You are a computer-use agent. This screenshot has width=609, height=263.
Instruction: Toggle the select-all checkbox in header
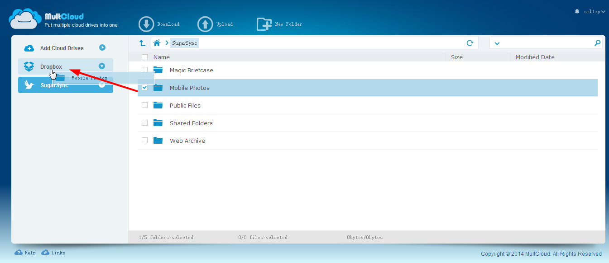pos(144,57)
